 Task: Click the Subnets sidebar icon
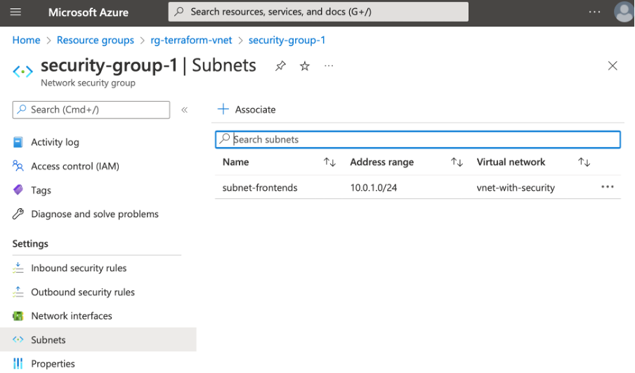pos(18,339)
